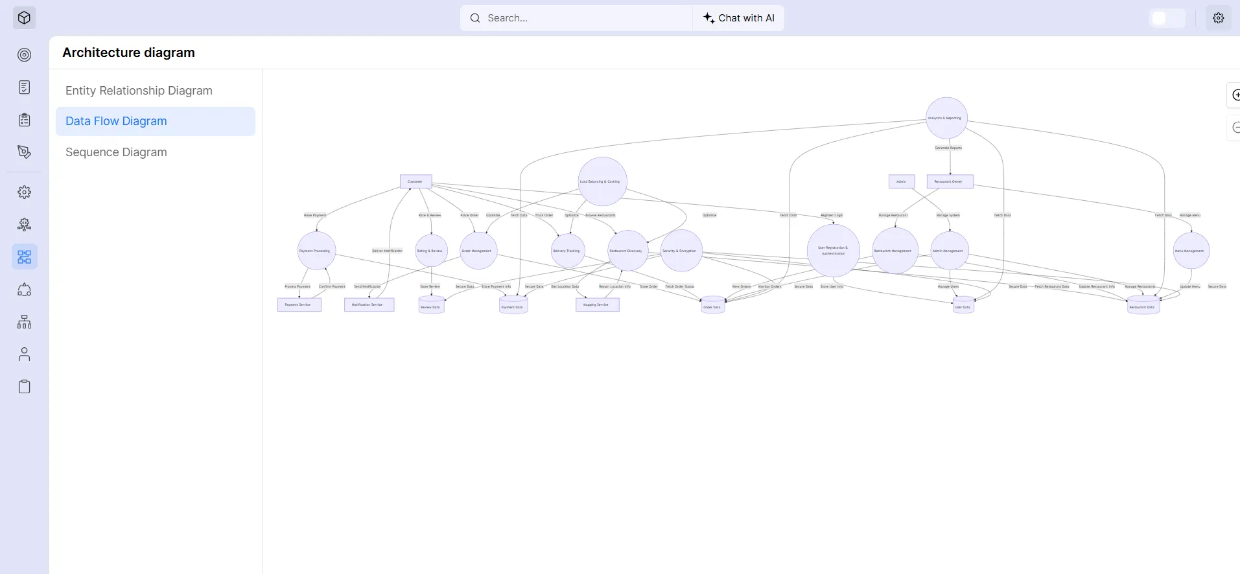Select the Customer entity node
This screenshot has height=574, width=1240.
415,181
